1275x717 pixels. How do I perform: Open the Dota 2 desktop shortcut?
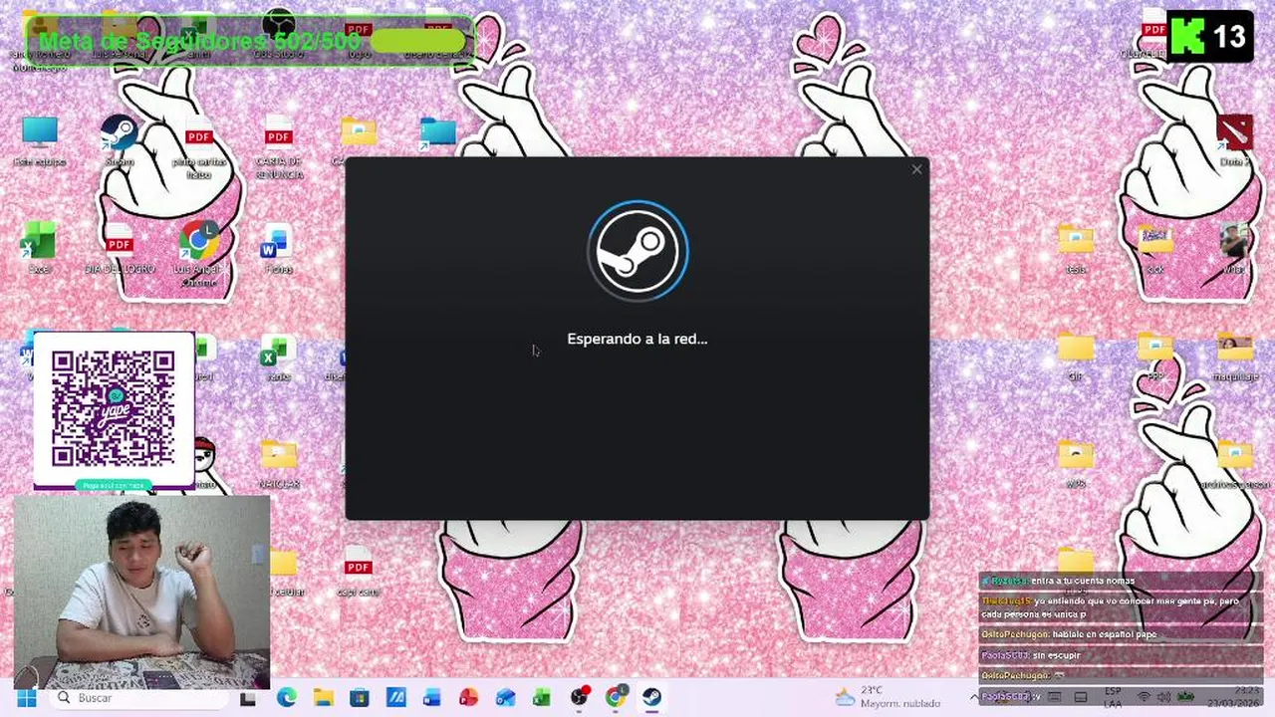1235,141
